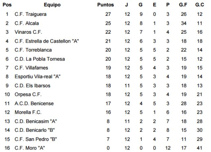Screen dimensions: 211x152
Task: Click the C.D. Els Ibarsos row
Action: coord(32,86)
